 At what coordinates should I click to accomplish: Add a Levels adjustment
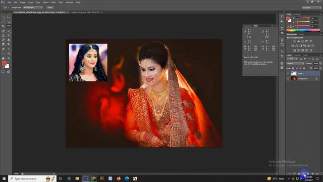click(298, 41)
